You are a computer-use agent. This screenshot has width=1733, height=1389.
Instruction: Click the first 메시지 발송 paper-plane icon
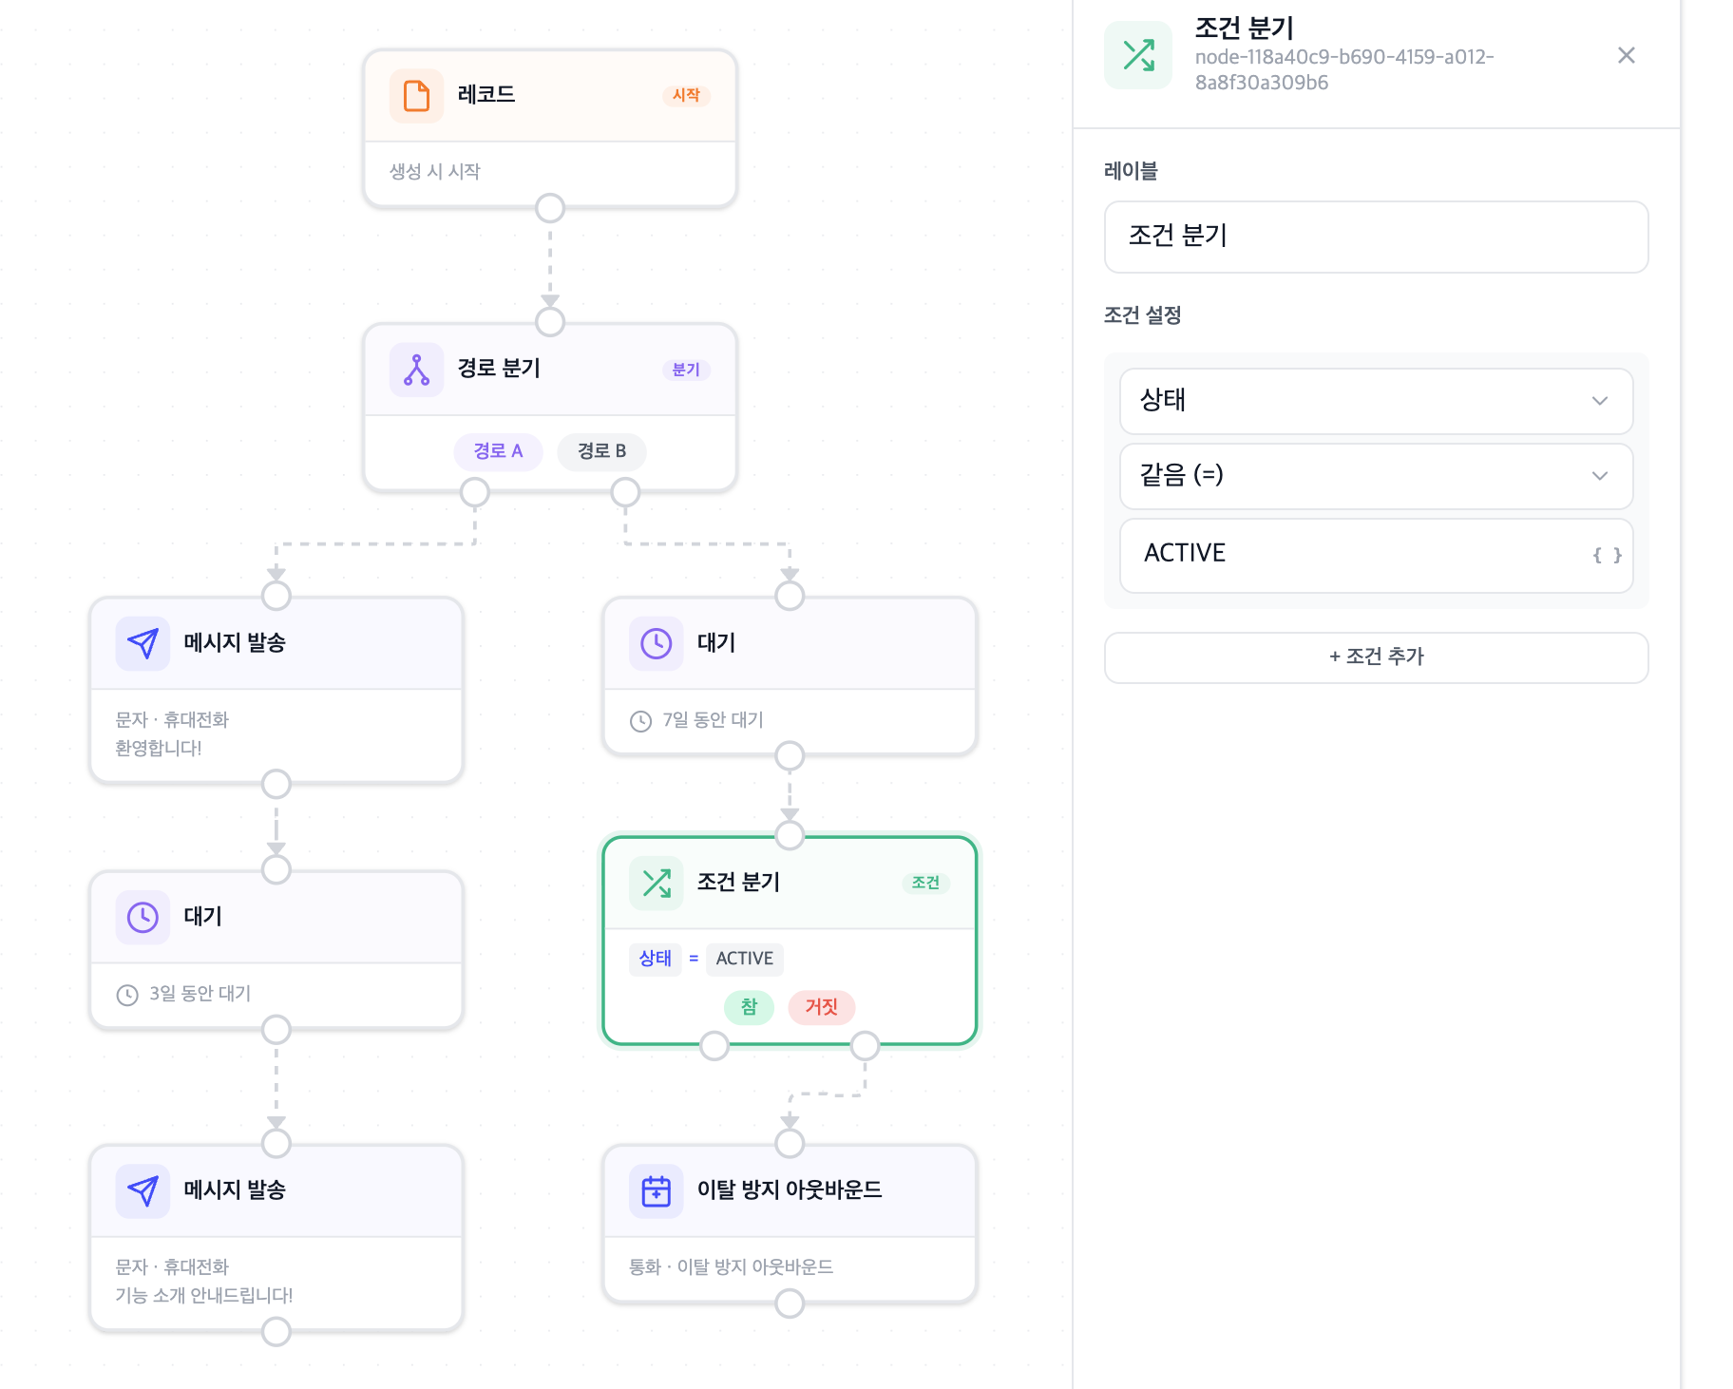coord(143,643)
